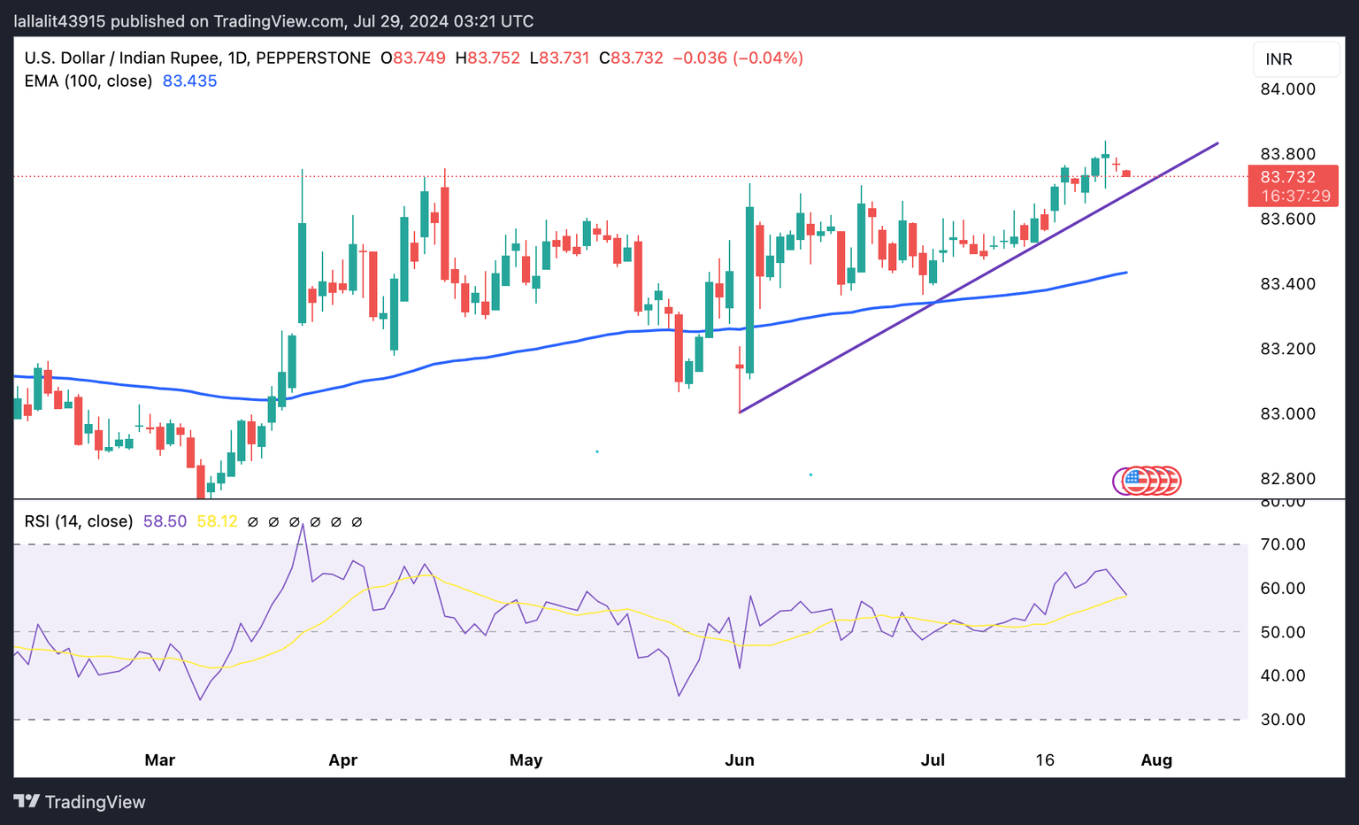This screenshot has width=1359, height=825.
Task: Click the blue EMA value 83.435
Action: coord(189,81)
